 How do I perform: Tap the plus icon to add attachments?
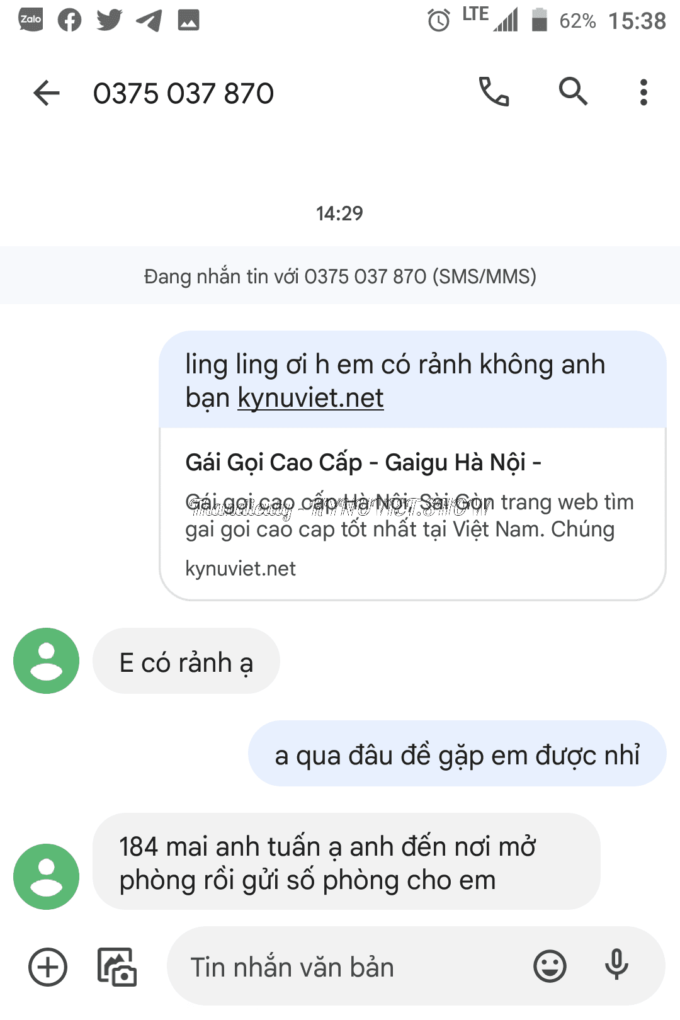click(48, 967)
